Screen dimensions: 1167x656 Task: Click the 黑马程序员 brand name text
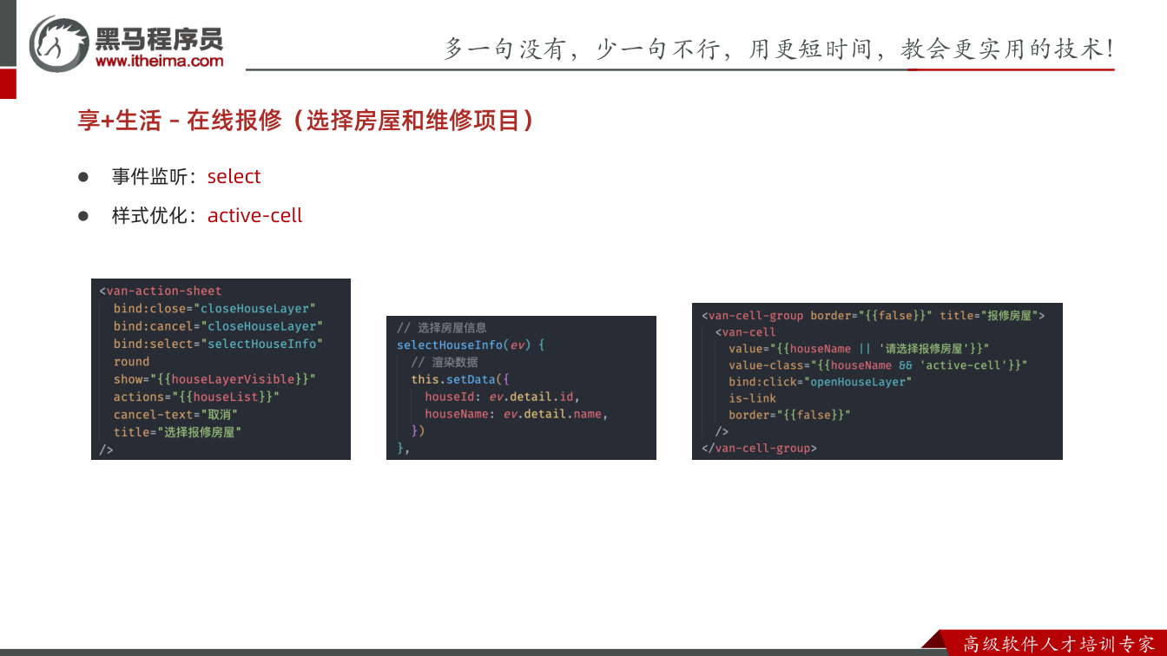click(x=160, y=38)
